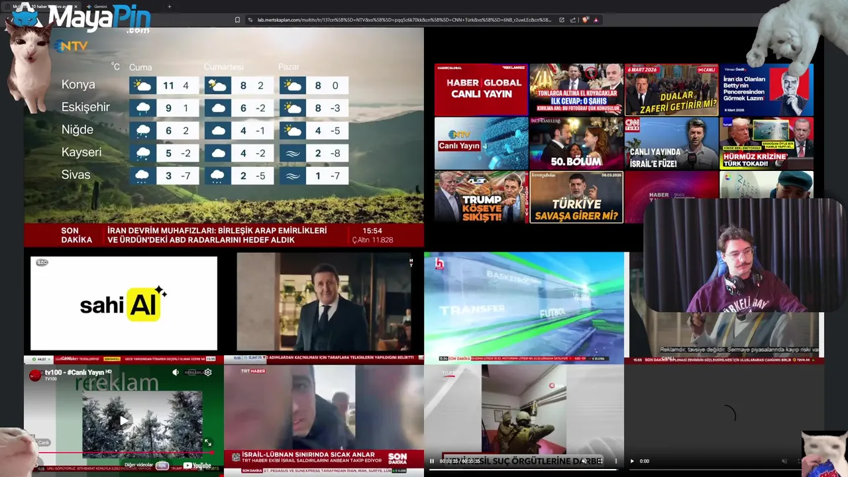Screen dimensions: 848x477
Task: Unmute the loading 0:00 video player
Action: [x=784, y=461]
